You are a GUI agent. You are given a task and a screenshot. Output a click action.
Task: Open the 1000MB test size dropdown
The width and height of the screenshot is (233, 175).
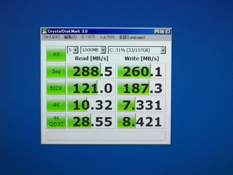click(x=93, y=50)
